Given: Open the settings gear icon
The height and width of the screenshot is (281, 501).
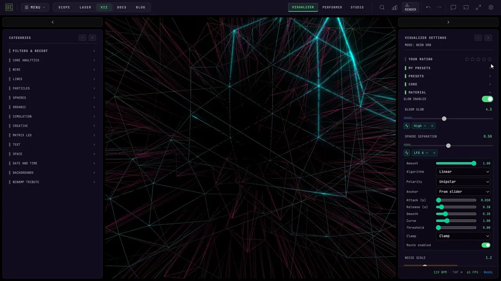Looking at the screenshot, I should (x=491, y=7).
